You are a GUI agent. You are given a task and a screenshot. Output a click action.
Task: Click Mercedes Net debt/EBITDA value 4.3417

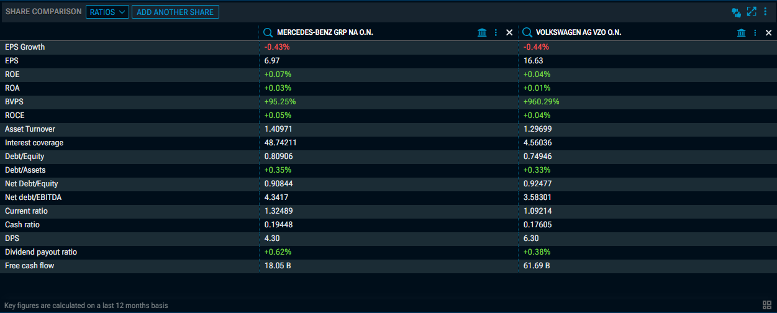point(276,197)
